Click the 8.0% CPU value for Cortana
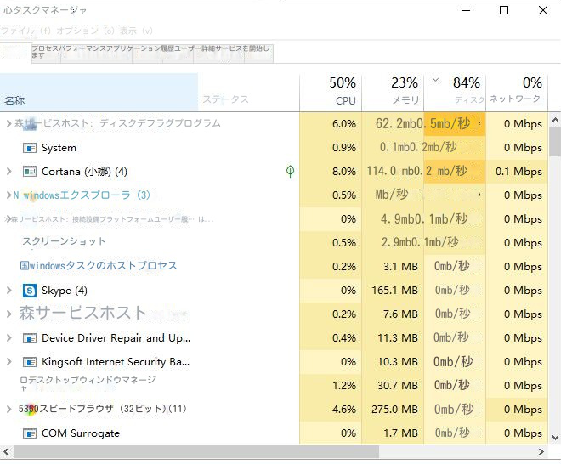Image resolution: width=561 pixels, height=464 pixels. (x=344, y=172)
